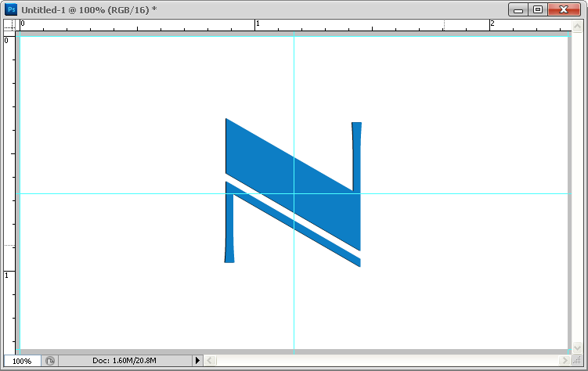Click the horizontal scrollbar track
Screen dimensions: 588x371
click(x=384, y=361)
